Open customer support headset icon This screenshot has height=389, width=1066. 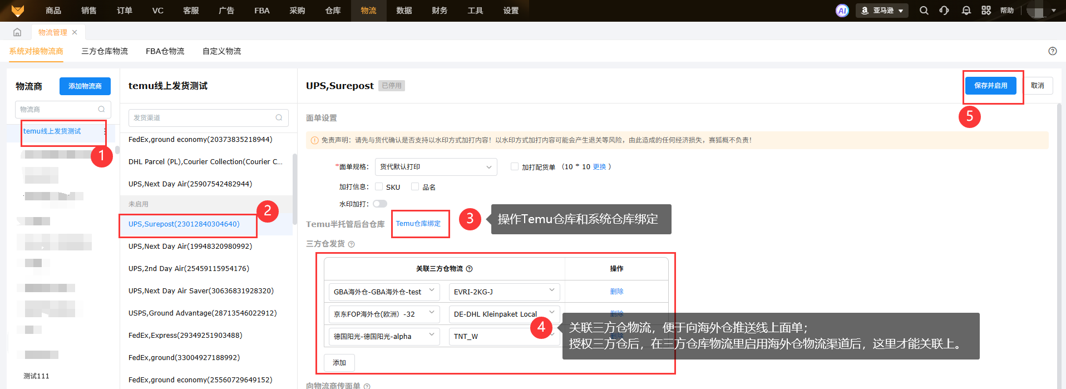tap(944, 11)
